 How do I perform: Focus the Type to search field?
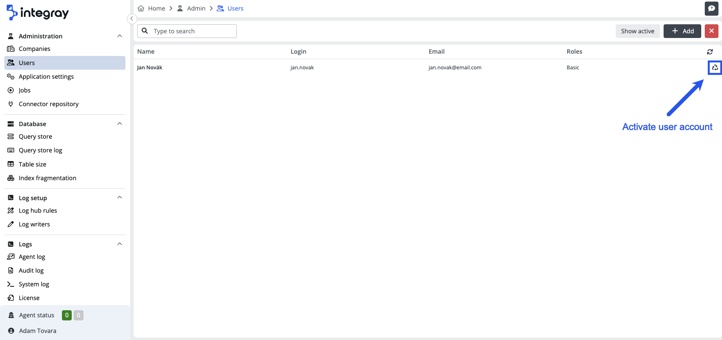tap(192, 31)
